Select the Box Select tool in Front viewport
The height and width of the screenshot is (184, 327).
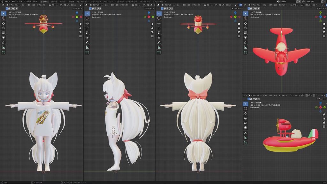click(4, 13)
